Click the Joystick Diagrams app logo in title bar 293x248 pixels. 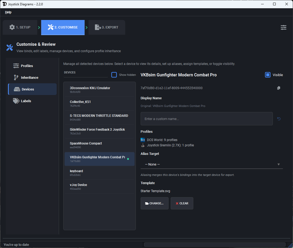[x=4, y=4]
